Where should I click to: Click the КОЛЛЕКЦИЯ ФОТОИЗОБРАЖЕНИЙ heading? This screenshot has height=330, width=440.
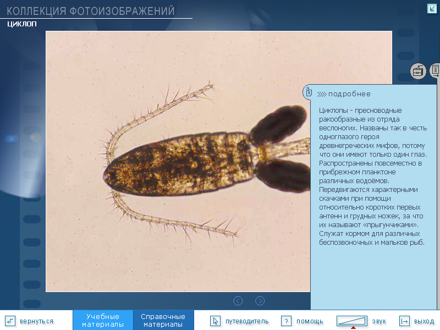(91, 11)
